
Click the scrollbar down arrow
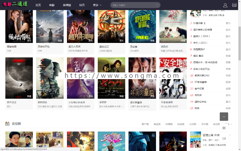pyautogui.click(x=239, y=149)
